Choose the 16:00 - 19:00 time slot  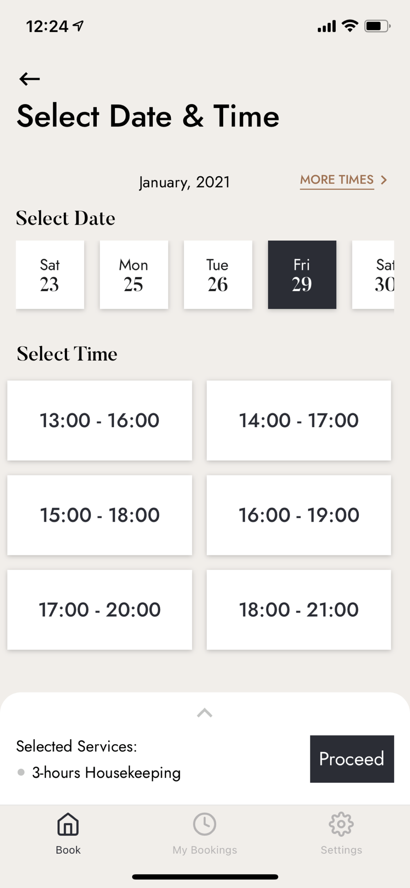(299, 515)
